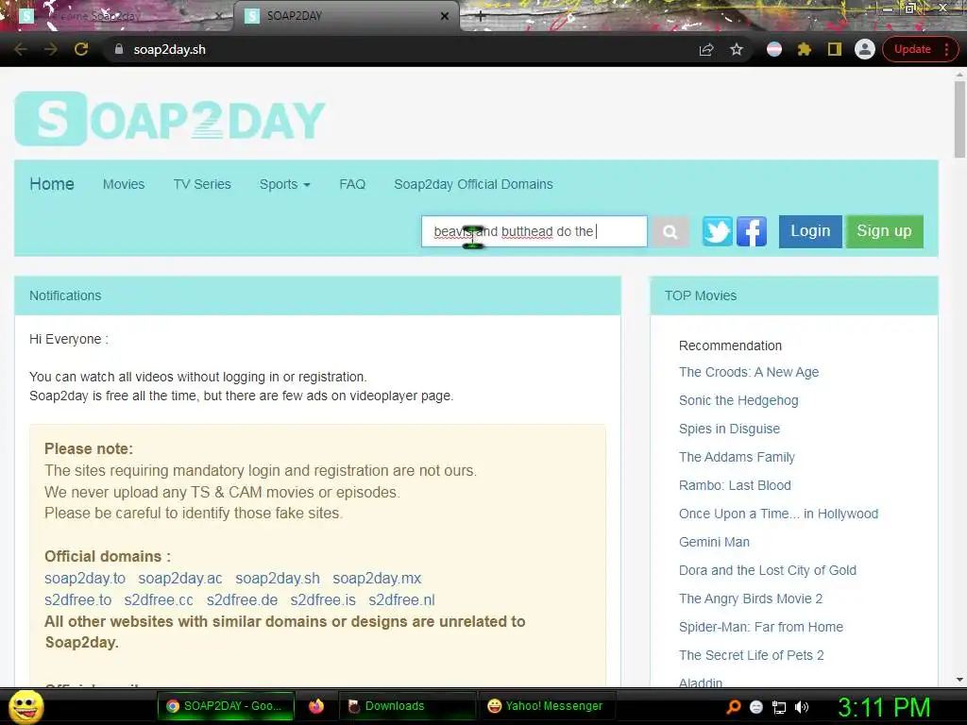Click the 3:11 PM taskbar clock
Image resolution: width=967 pixels, height=725 pixels.
tap(884, 707)
